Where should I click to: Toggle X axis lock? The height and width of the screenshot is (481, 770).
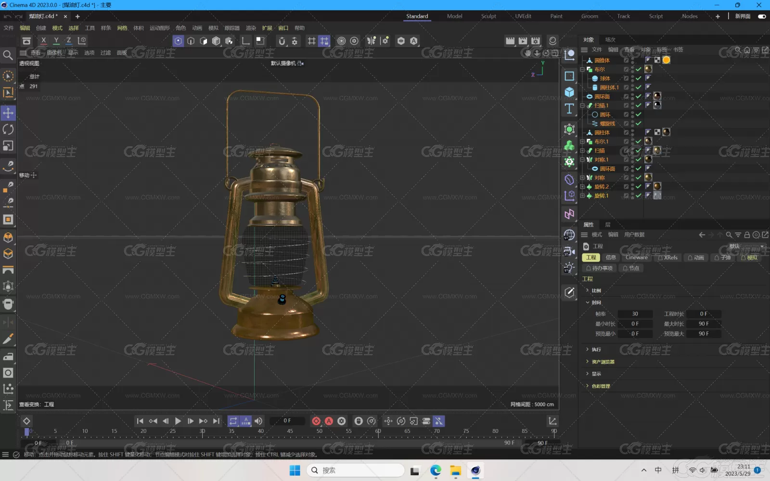click(x=44, y=41)
